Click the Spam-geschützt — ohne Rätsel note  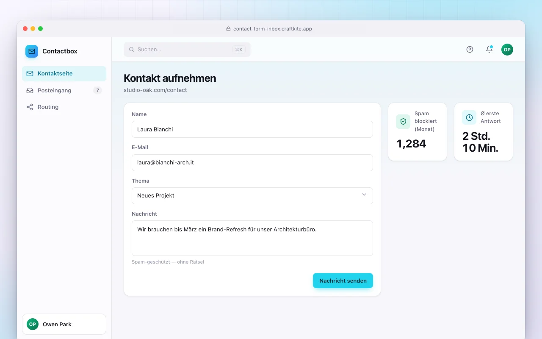click(168, 262)
